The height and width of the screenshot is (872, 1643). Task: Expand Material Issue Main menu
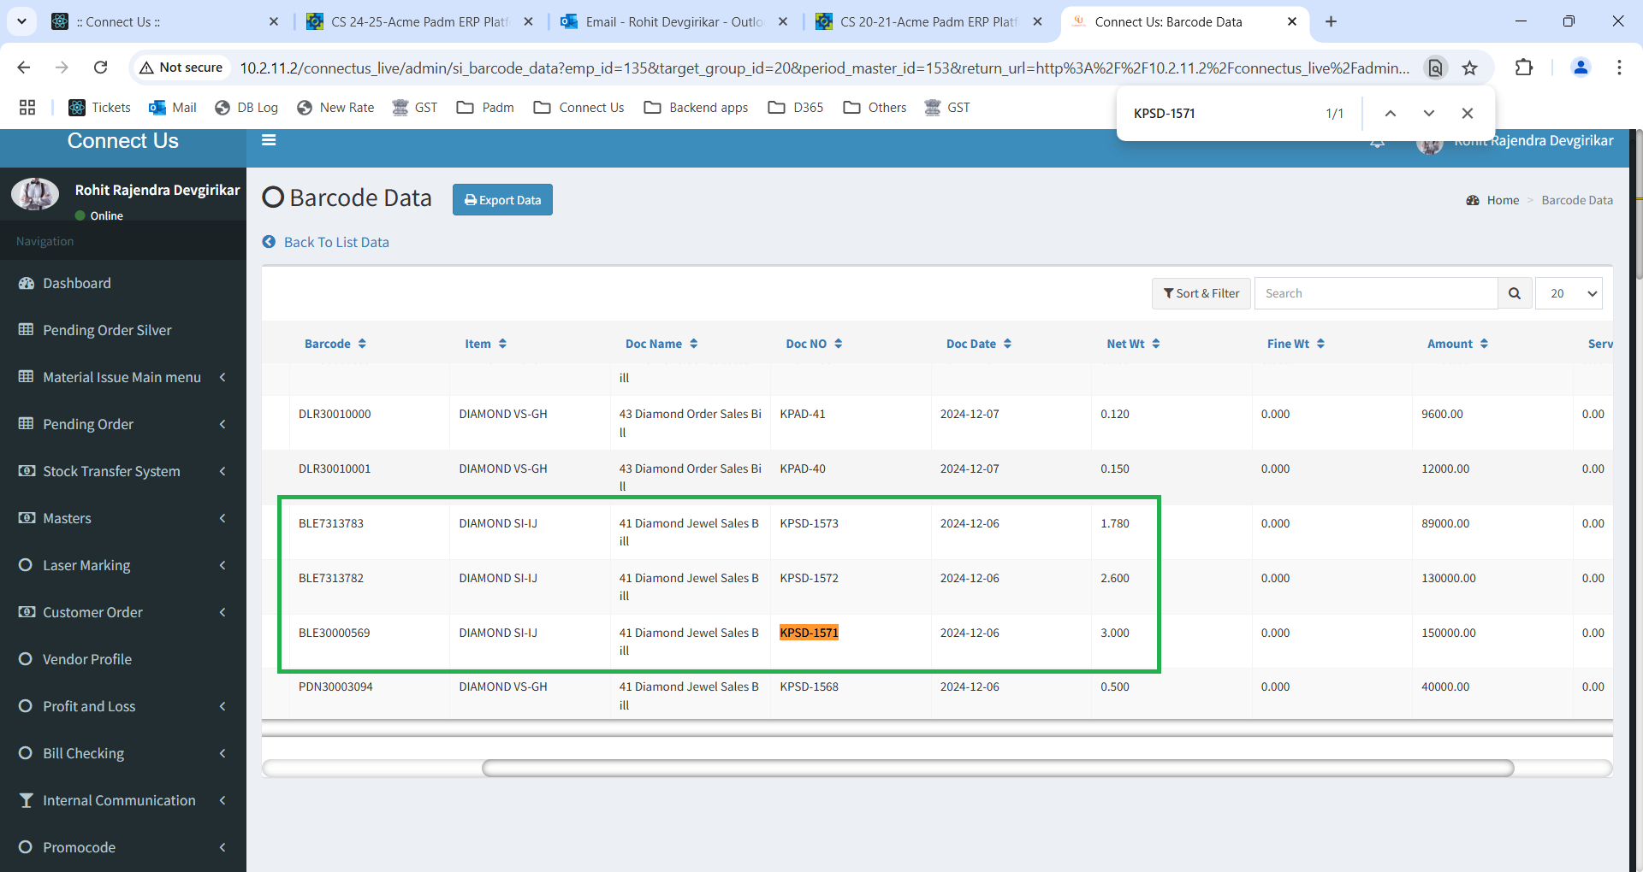(123, 377)
